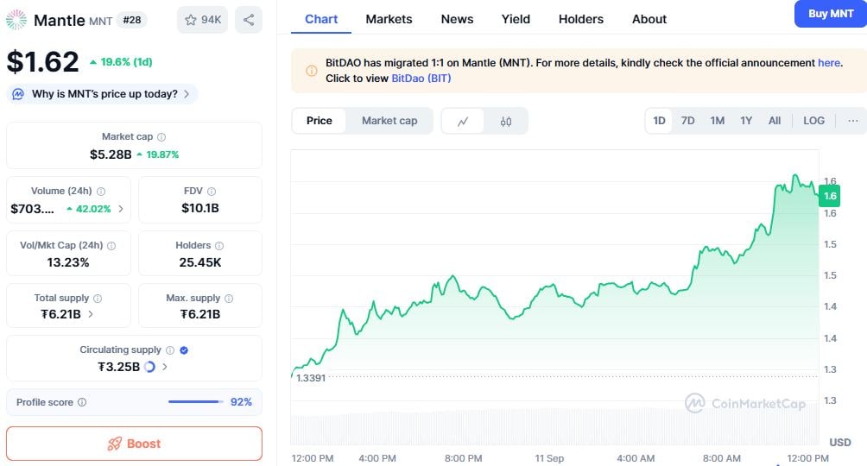Open Volume (24h) info icon

pos(101,192)
